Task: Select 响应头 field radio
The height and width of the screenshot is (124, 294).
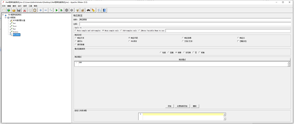Action: tap(238, 38)
